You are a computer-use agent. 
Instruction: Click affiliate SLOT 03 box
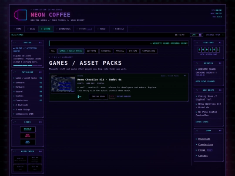click(20, 168)
